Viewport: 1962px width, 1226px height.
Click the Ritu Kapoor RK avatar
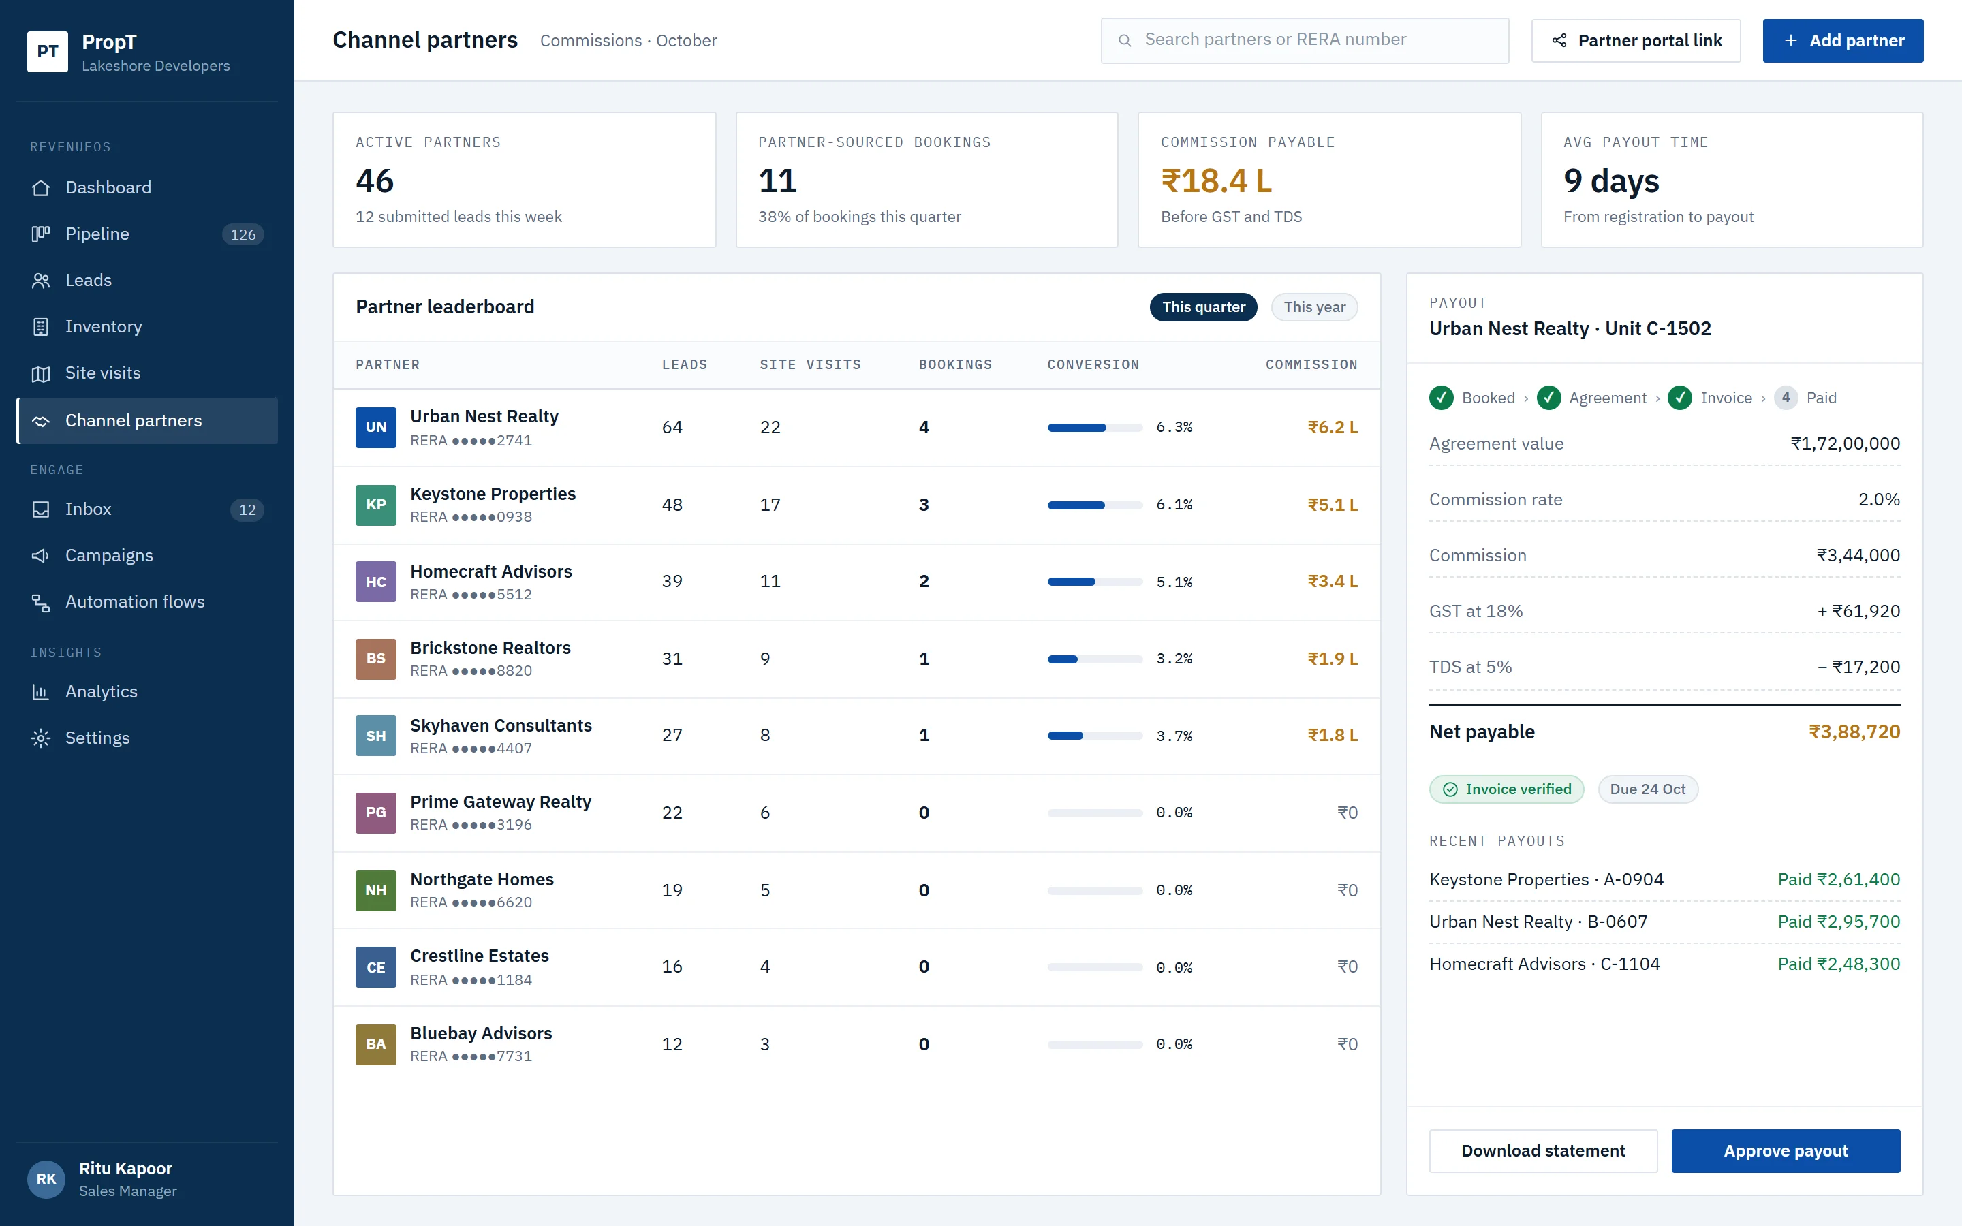(x=46, y=1178)
